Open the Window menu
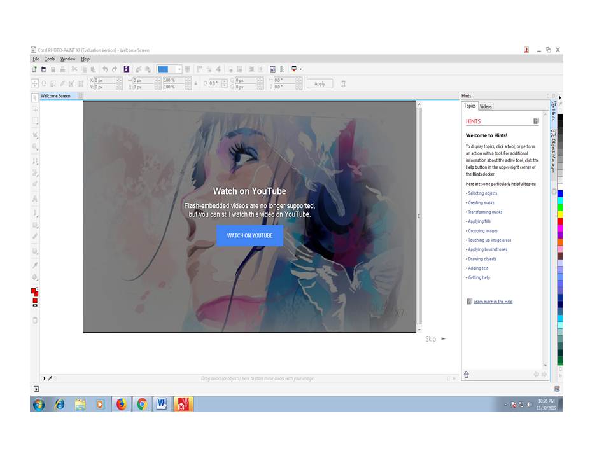The height and width of the screenshot is (458, 611). 68,59
